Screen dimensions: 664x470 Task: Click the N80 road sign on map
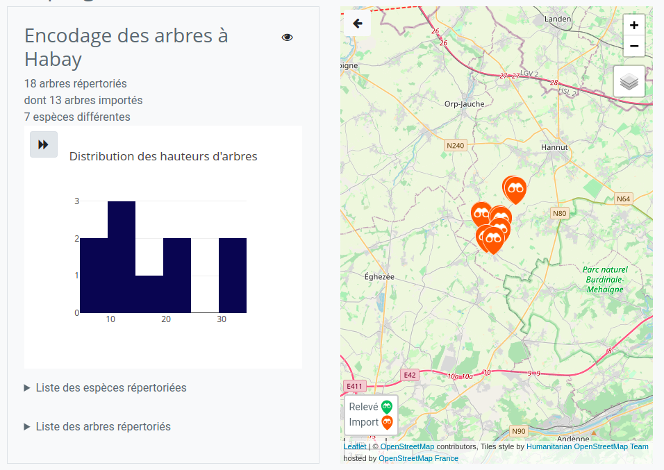pos(559,213)
